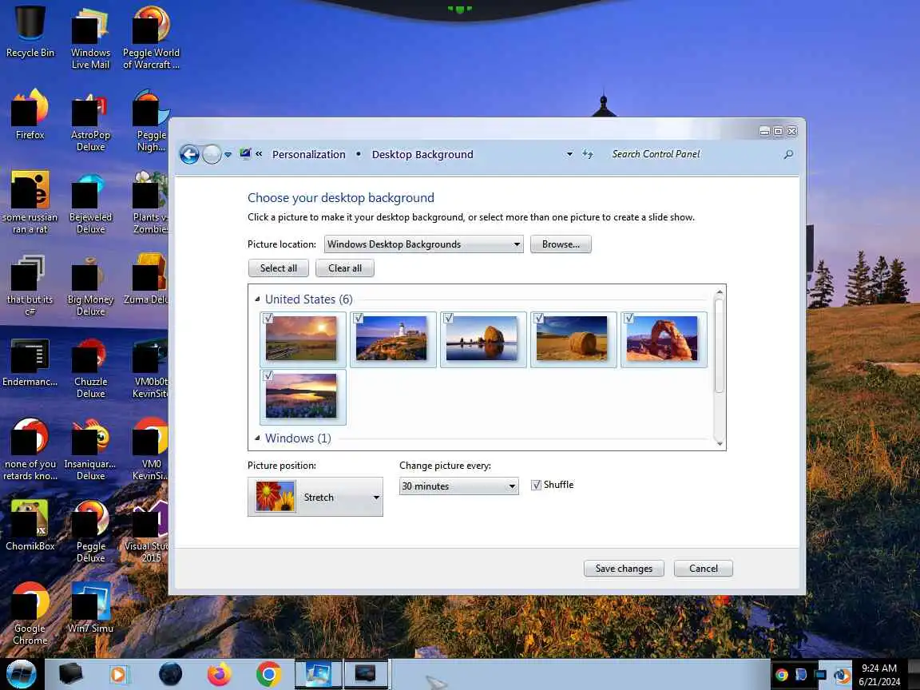This screenshot has width=920, height=690.
Task: Open the Picture location dropdown
Action: (423, 244)
